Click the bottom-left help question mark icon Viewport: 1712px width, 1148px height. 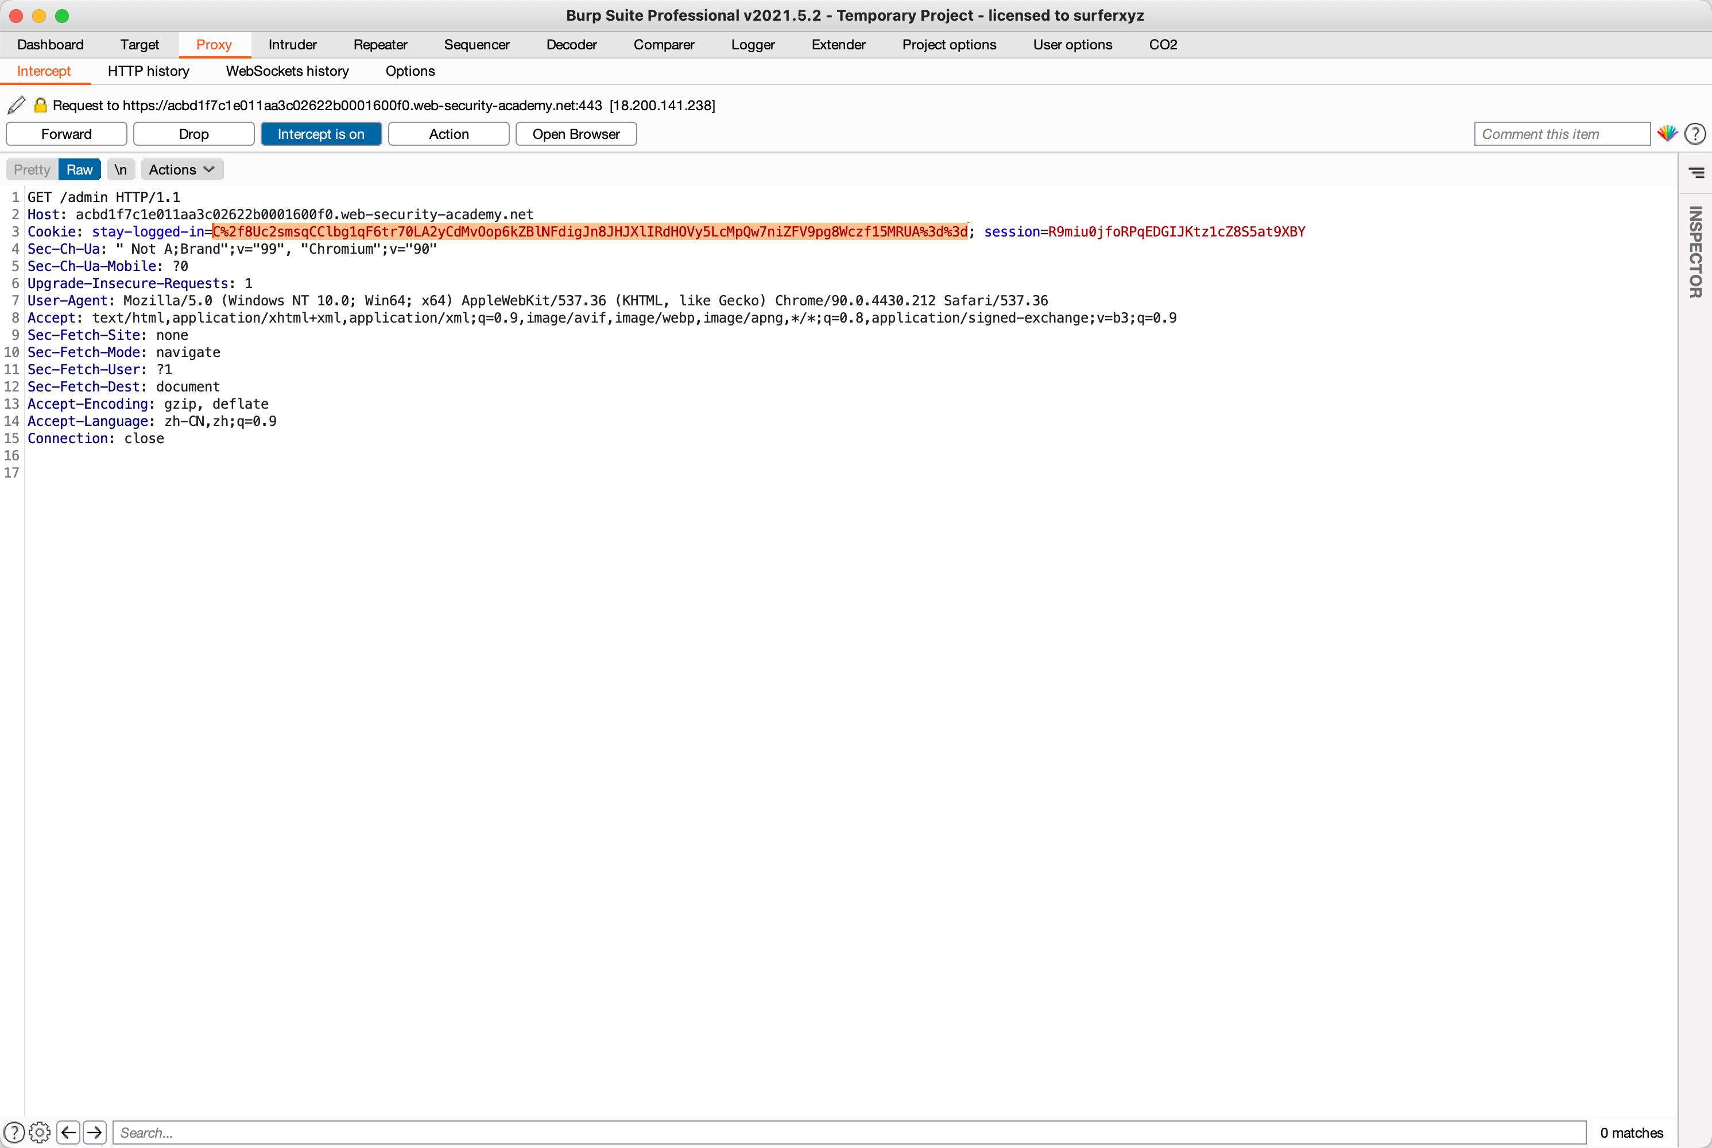[x=14, y=1132]
